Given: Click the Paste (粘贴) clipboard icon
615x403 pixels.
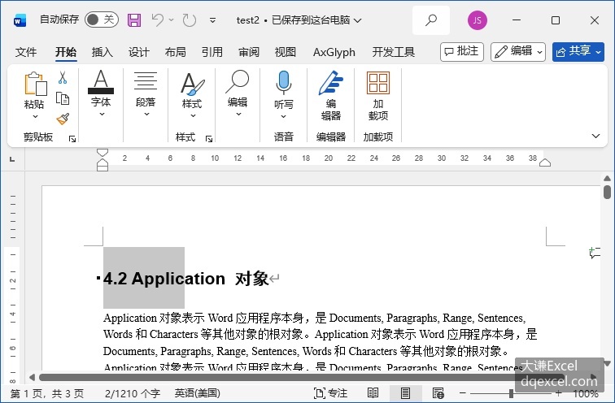Looking at the screenshot, I should [x=35, y=84].
